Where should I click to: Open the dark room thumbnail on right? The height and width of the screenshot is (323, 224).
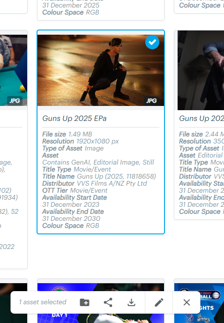(201, 70)
